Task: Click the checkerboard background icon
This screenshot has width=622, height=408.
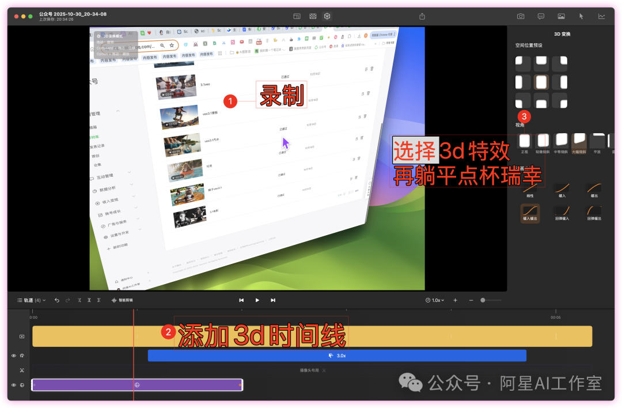Action: point(313,16)
